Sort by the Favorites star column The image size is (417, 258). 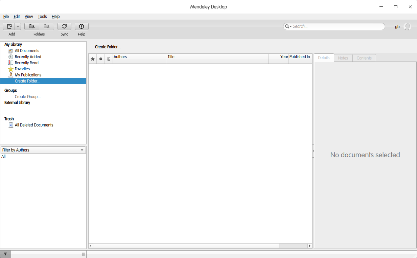[x=93, y=59]
